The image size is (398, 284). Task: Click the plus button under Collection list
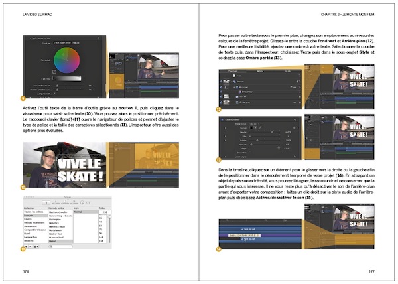click(26, 246)
